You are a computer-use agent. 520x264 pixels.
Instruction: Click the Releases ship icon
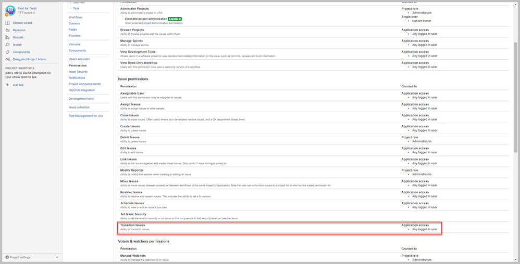[7, 30]
